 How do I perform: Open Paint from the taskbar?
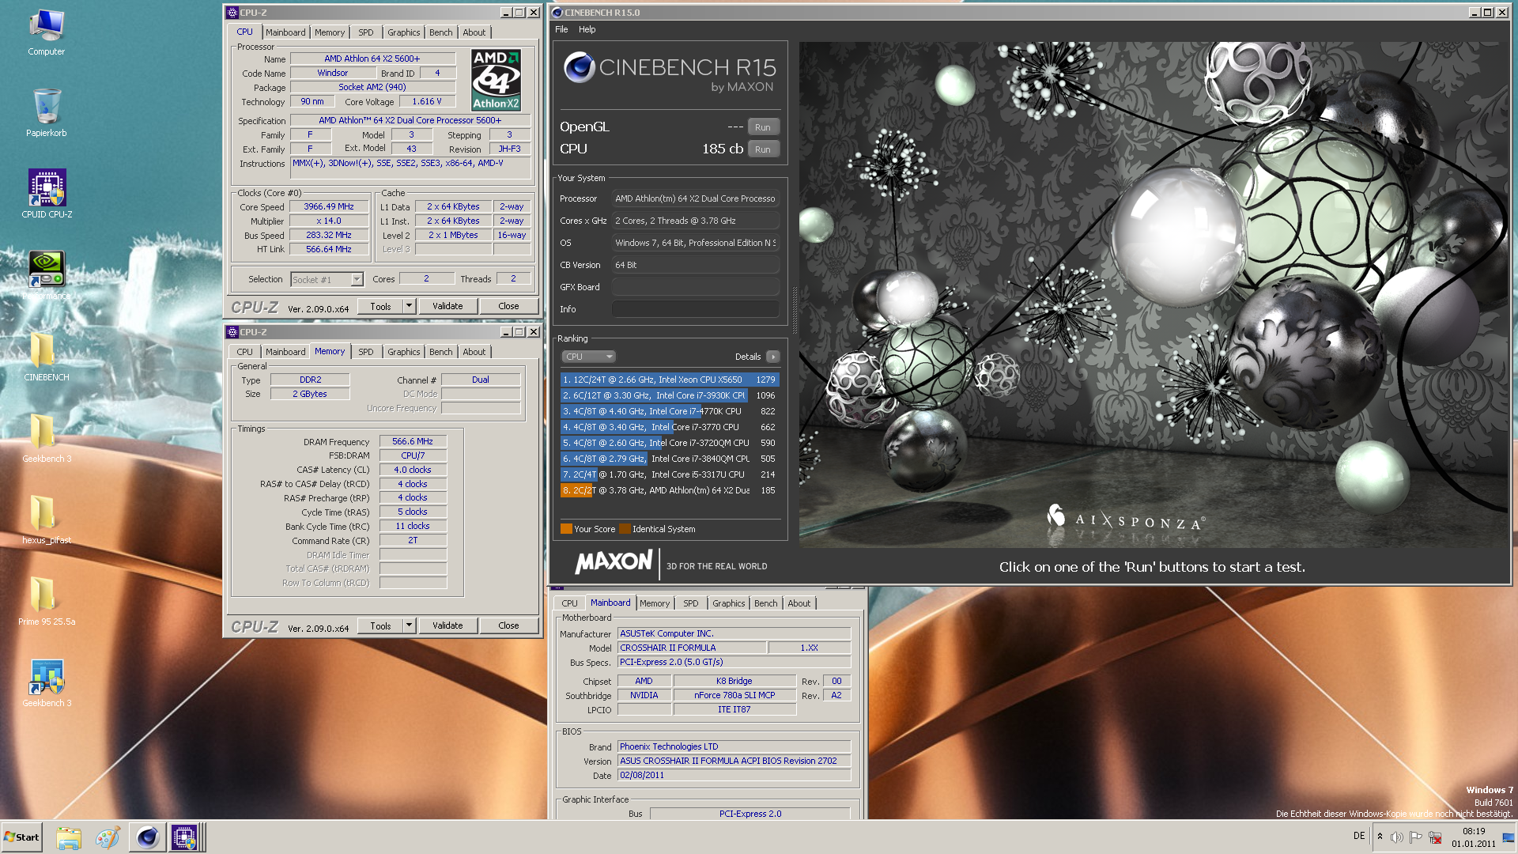[108, 837]
